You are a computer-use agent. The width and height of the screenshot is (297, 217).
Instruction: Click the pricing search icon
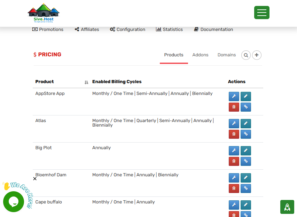pyautogui.click(x=246, y=55)
